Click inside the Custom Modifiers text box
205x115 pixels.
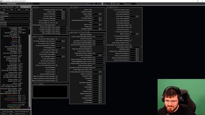coord(50,92)
